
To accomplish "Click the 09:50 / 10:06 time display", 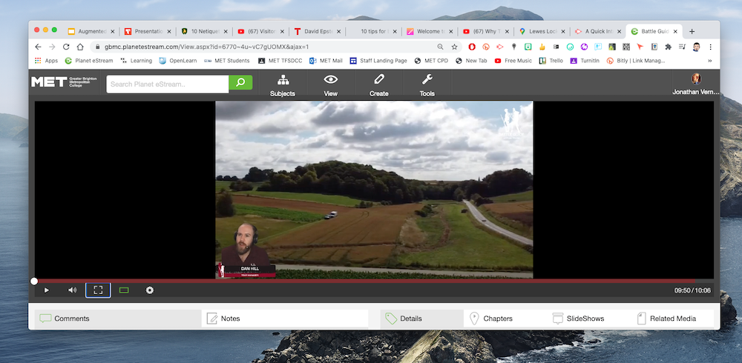I will point(692,290).
